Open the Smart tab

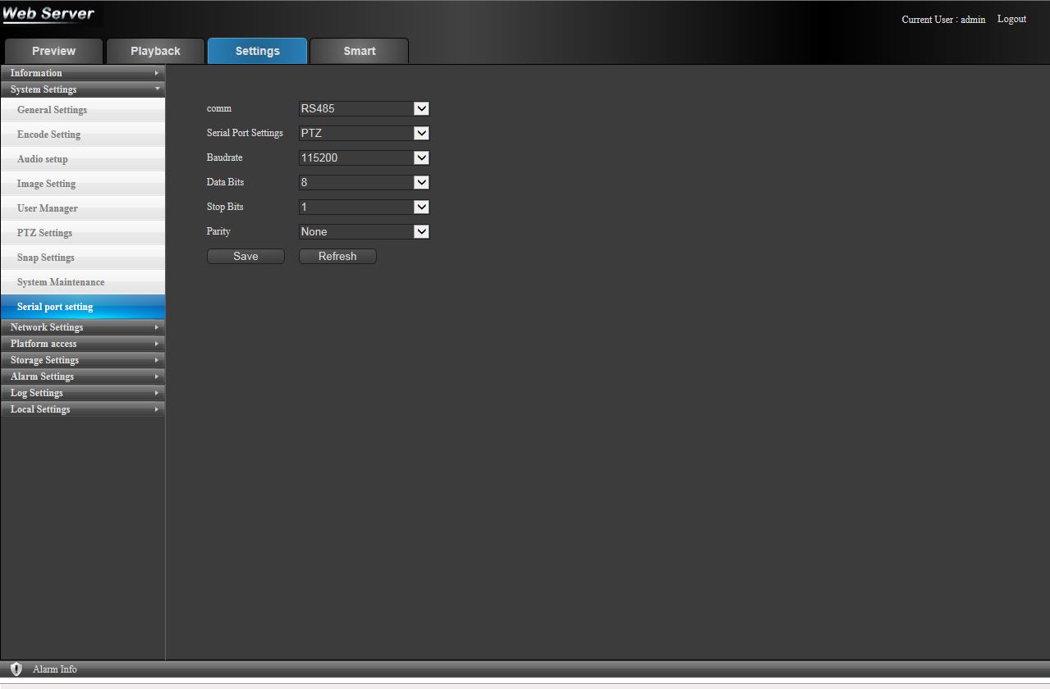[360, 51]
